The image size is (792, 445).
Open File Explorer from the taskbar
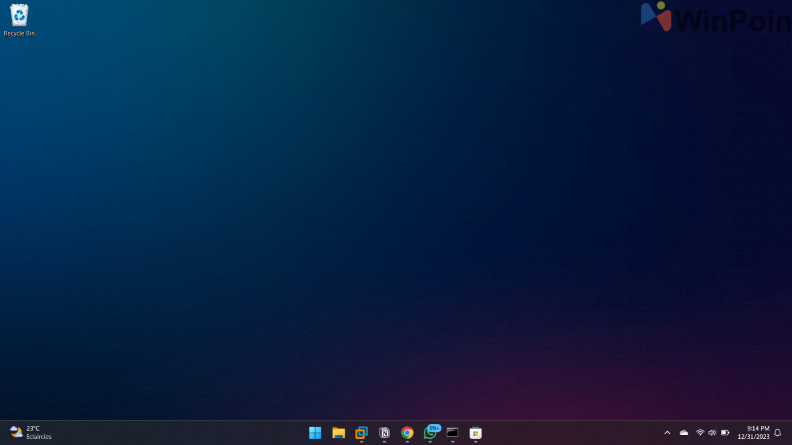338,433
